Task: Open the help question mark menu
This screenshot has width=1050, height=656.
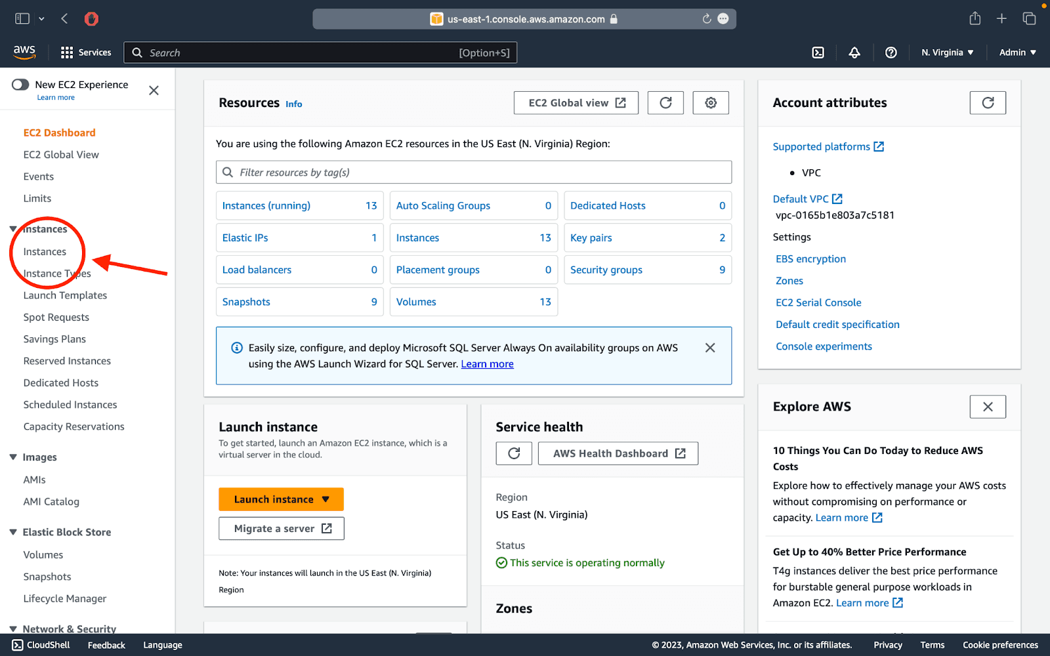Action: coord(891,52)
